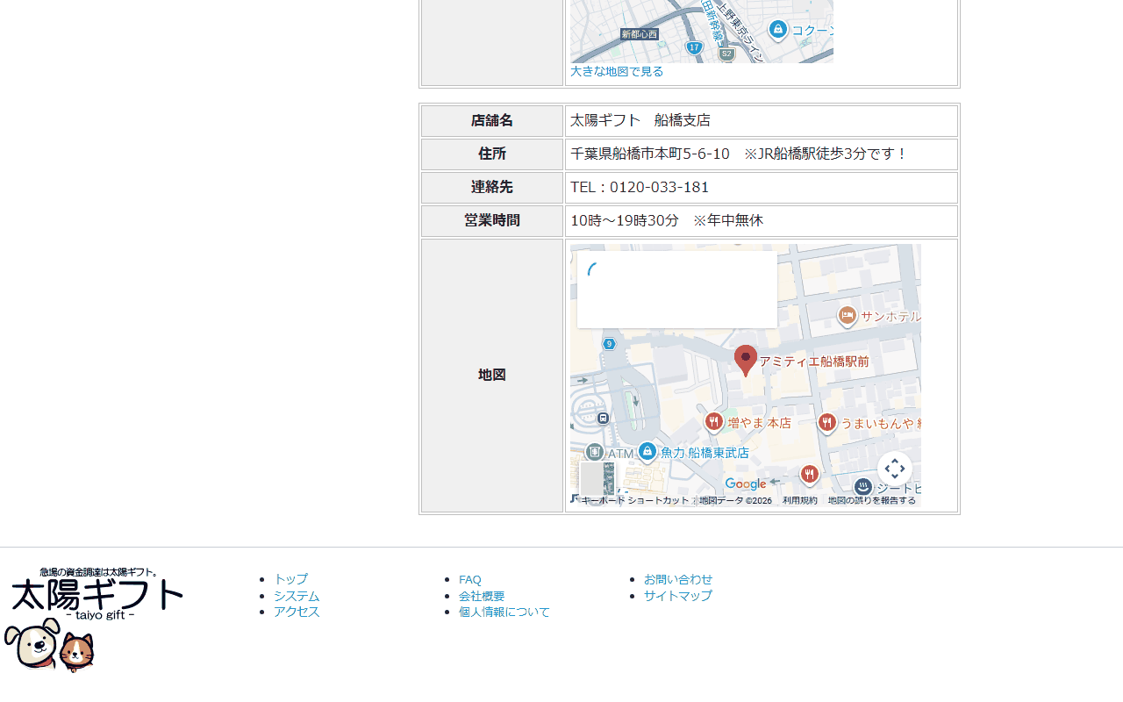Click the 太陽ギフト footer logo
The height and width of the screenshot is (702, 1123).
[x=94, y=619]
